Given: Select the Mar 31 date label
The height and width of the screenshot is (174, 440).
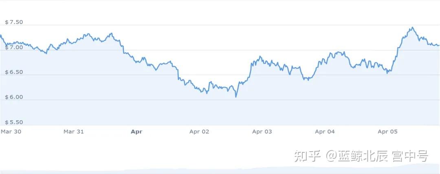Looking at the screenshot, I should (x=73, y=132).
